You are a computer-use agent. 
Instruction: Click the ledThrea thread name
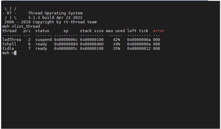tap(10, 39)
